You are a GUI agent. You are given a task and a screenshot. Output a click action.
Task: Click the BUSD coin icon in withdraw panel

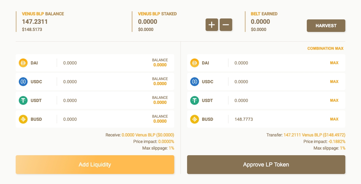click(x=195, y=119)
